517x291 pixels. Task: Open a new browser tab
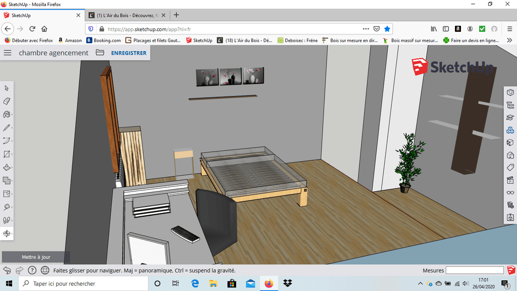tap(176, 15)
